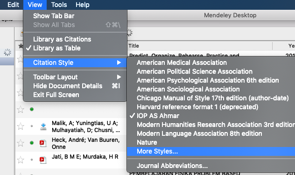Open Journal Abbreviations... option

point(211,166)
